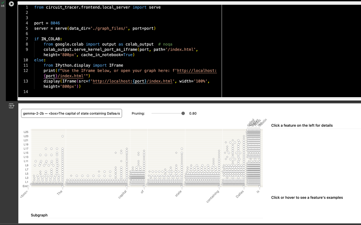Click the 'Emb' layer axis label
Image resolution: width=361 pixels, height=225 pixels.
pyautogui.click(x=25, y=186)
